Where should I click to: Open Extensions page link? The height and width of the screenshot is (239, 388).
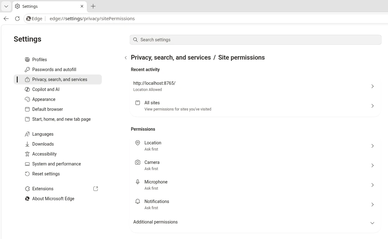tap(58, 189)
